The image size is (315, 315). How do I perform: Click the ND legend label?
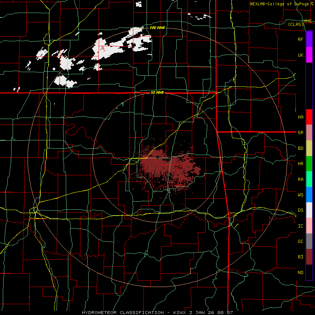click(x=300, y=273)
